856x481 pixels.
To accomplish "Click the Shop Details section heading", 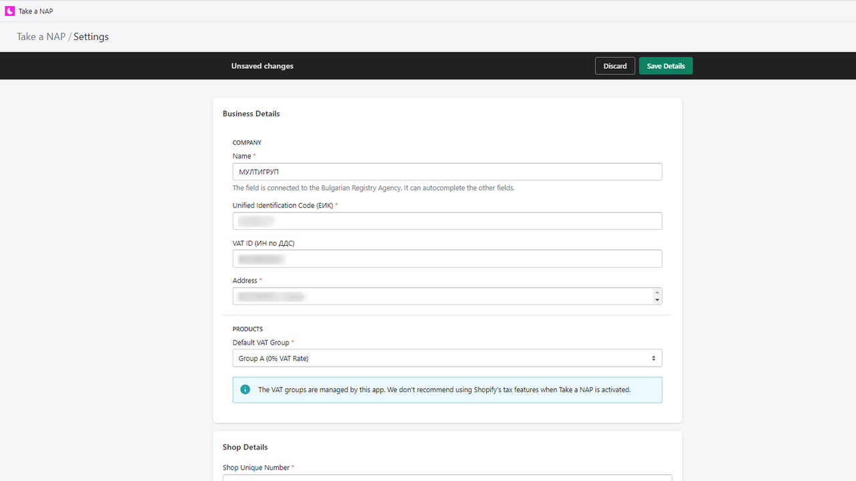I will pos(245,447).
